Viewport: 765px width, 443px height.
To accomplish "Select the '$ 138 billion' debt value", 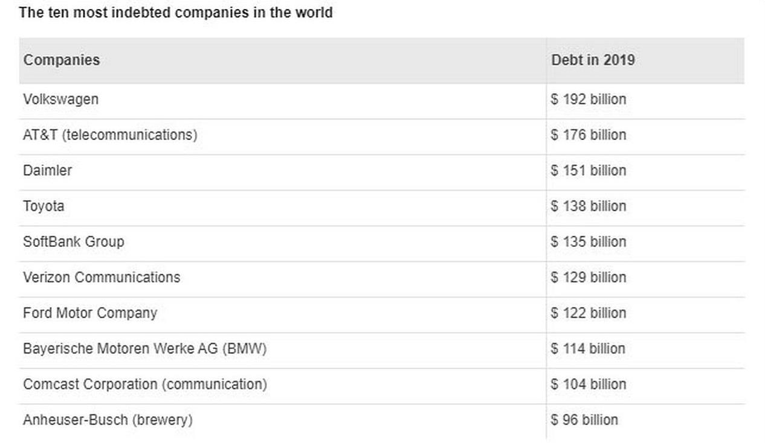I will (x=588, y=206).
